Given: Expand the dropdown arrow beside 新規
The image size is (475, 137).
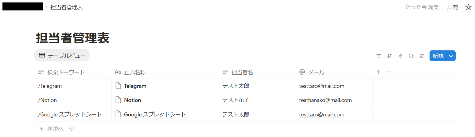Looking at the screenshot, I should (451, 56).
